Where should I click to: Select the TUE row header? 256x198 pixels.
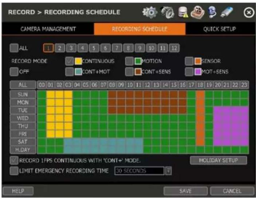(x=23, y=110)
